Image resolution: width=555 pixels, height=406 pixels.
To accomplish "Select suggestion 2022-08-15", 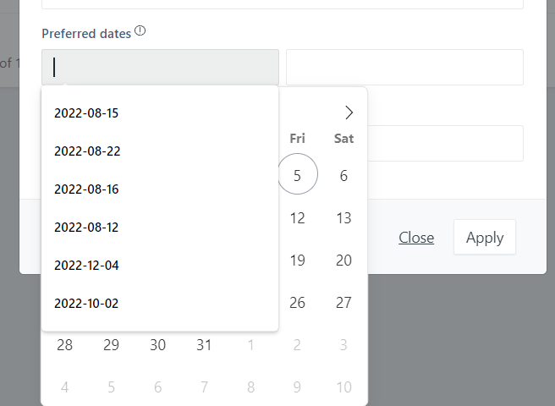I will point(160,113).
